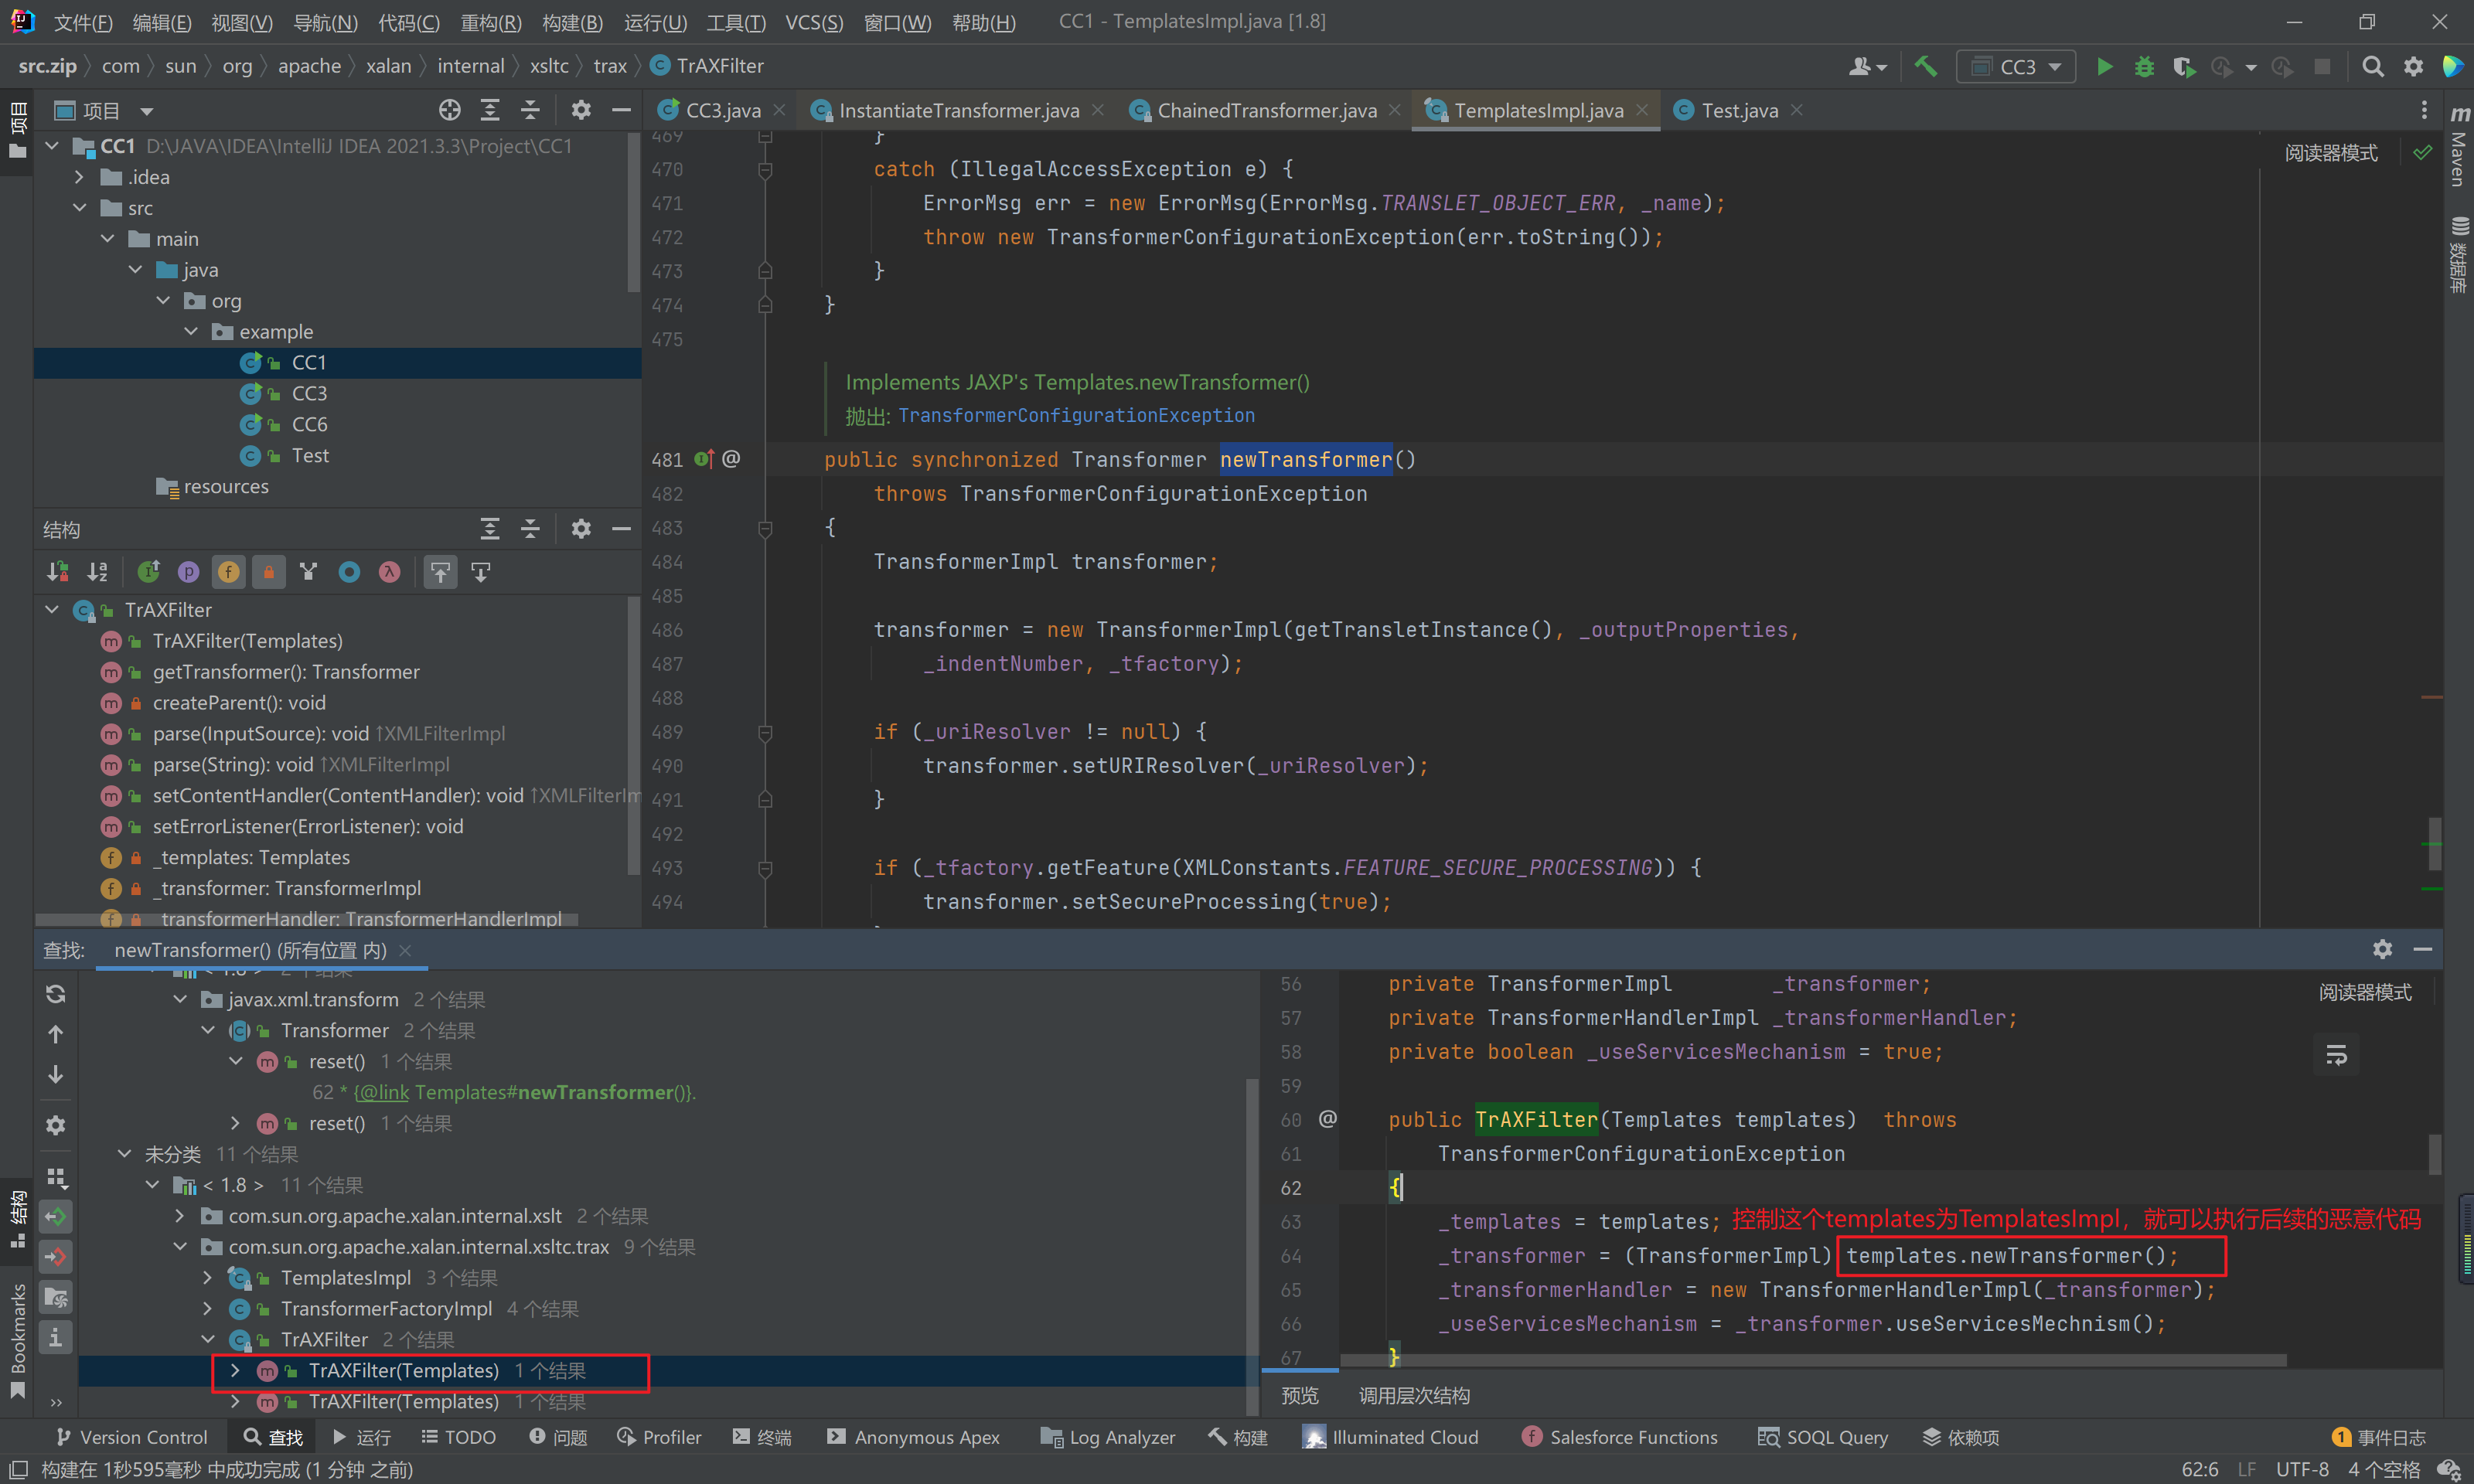The height and width of the screenshot is (1484, 2474).
Task: Click the Build hammer icon
Action: (x=1925, y=67)
